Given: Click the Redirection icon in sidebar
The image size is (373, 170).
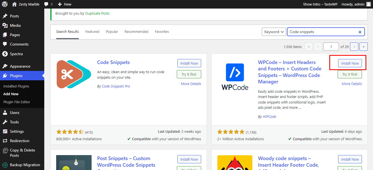Looking at the screenshot, I should click(x=5, y=141).
